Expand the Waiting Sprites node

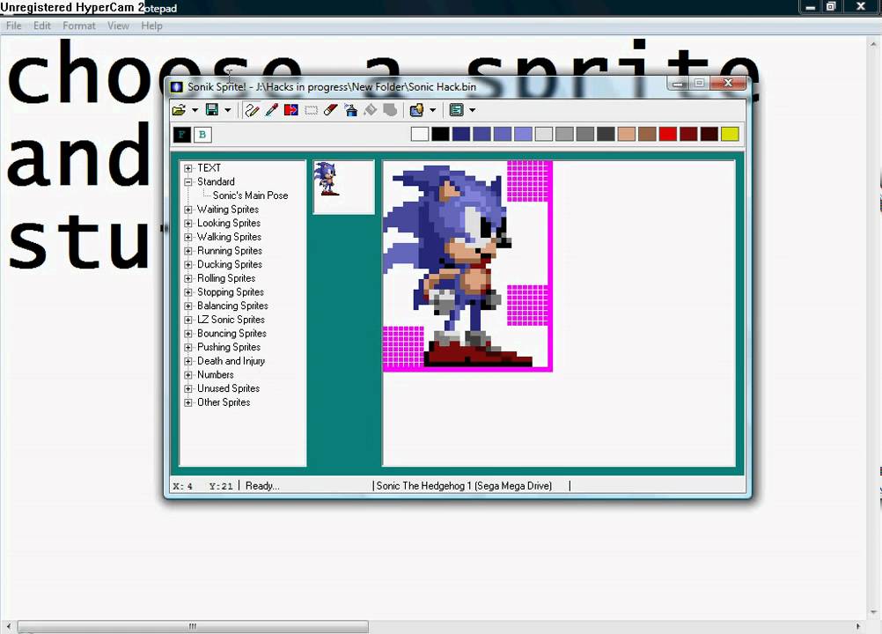[188, 210]
